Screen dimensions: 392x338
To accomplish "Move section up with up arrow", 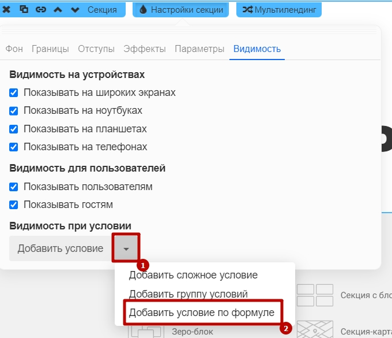I will 58,10.
